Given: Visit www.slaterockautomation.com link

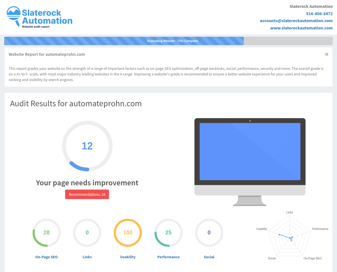Looking at the screenshot, I should pyautogui.click(x=301, y=28).
